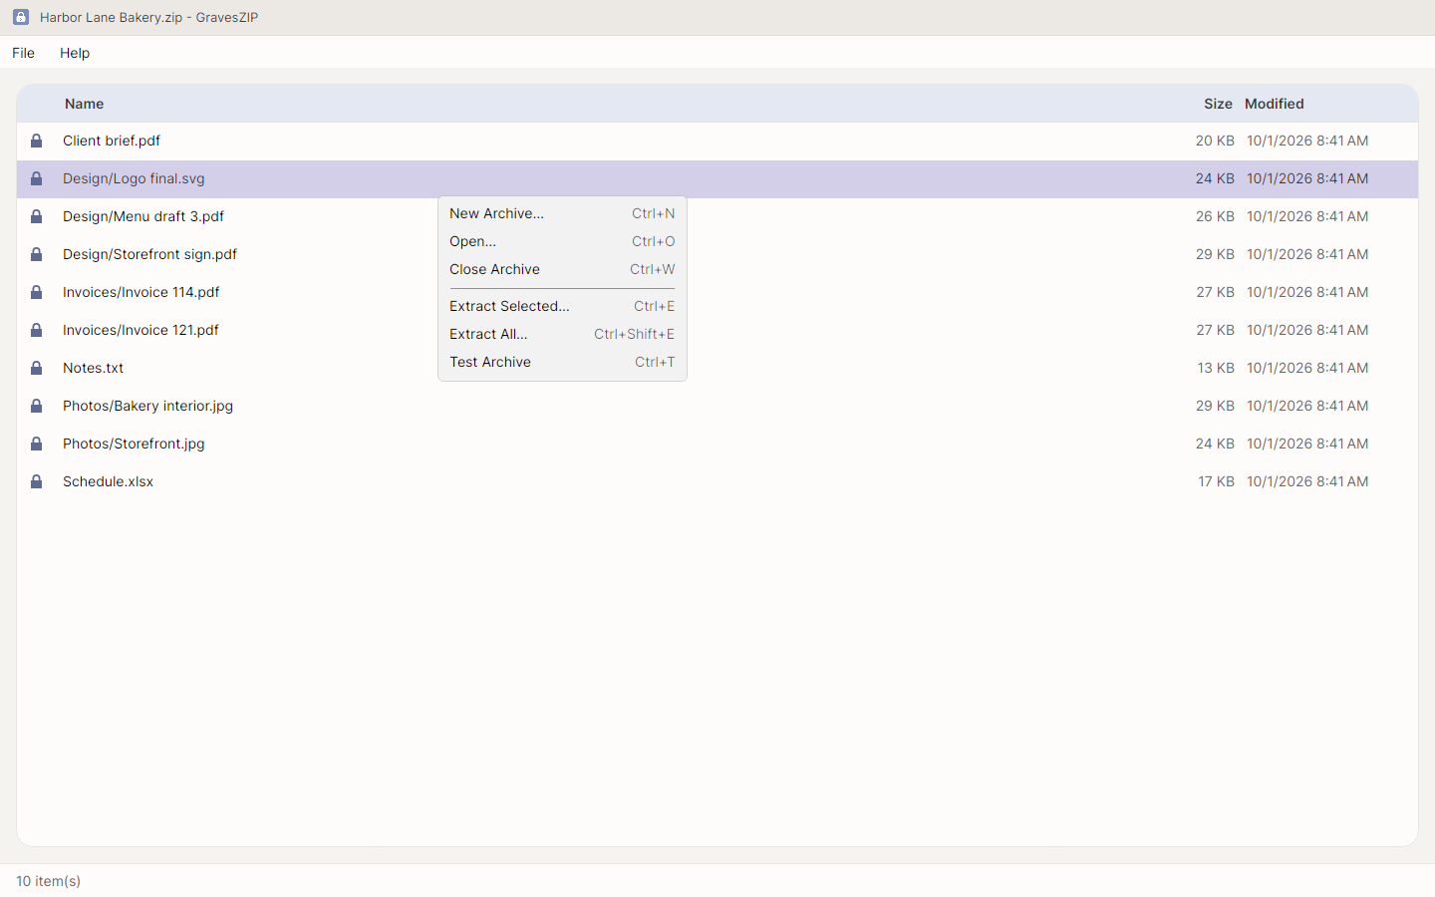Screen dimensions: 1435x897
Task: Open the Help menu
Action: [x=75, y=53]
